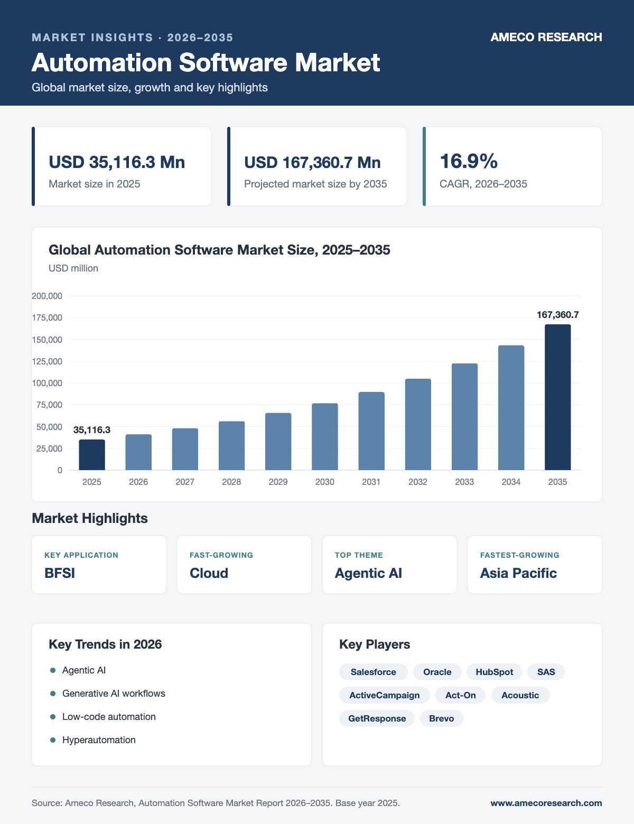This screenshot has width=634, height=824.
Task: Click the 2031 bar in chart
Action: [x=371, y=431]
